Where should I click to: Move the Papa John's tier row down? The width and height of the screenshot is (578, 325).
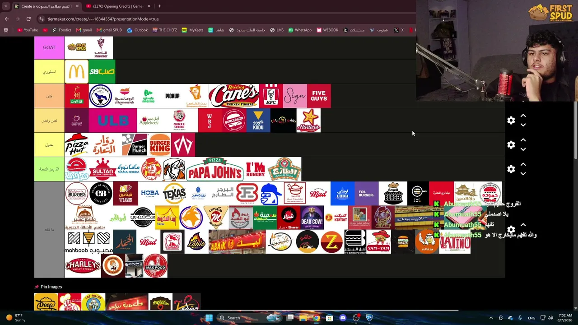click(523, 174)
